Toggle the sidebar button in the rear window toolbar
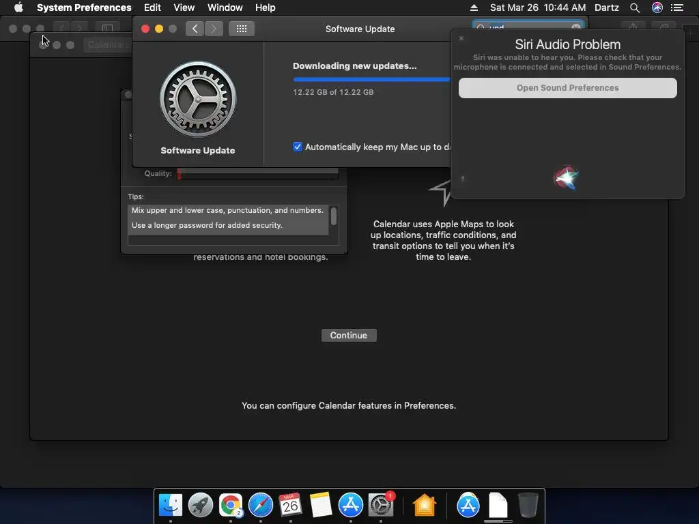 point(107,28)
